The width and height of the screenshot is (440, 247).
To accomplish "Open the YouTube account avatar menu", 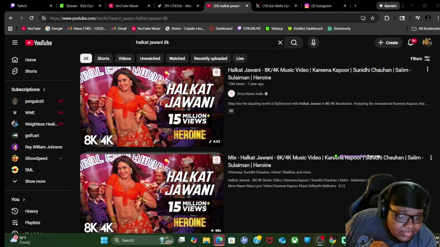I will pyautogui.click(x=427, y=43).
